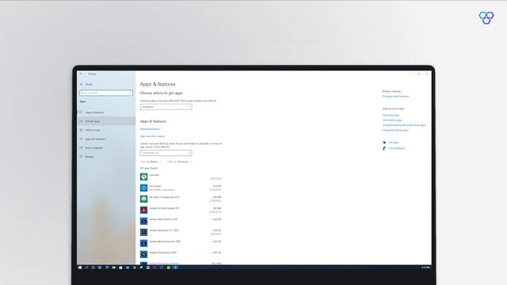Click the Video playback sidebar icon
This screenshot has width=507, height=285.
pyautogui.click(x=81, y=148)
